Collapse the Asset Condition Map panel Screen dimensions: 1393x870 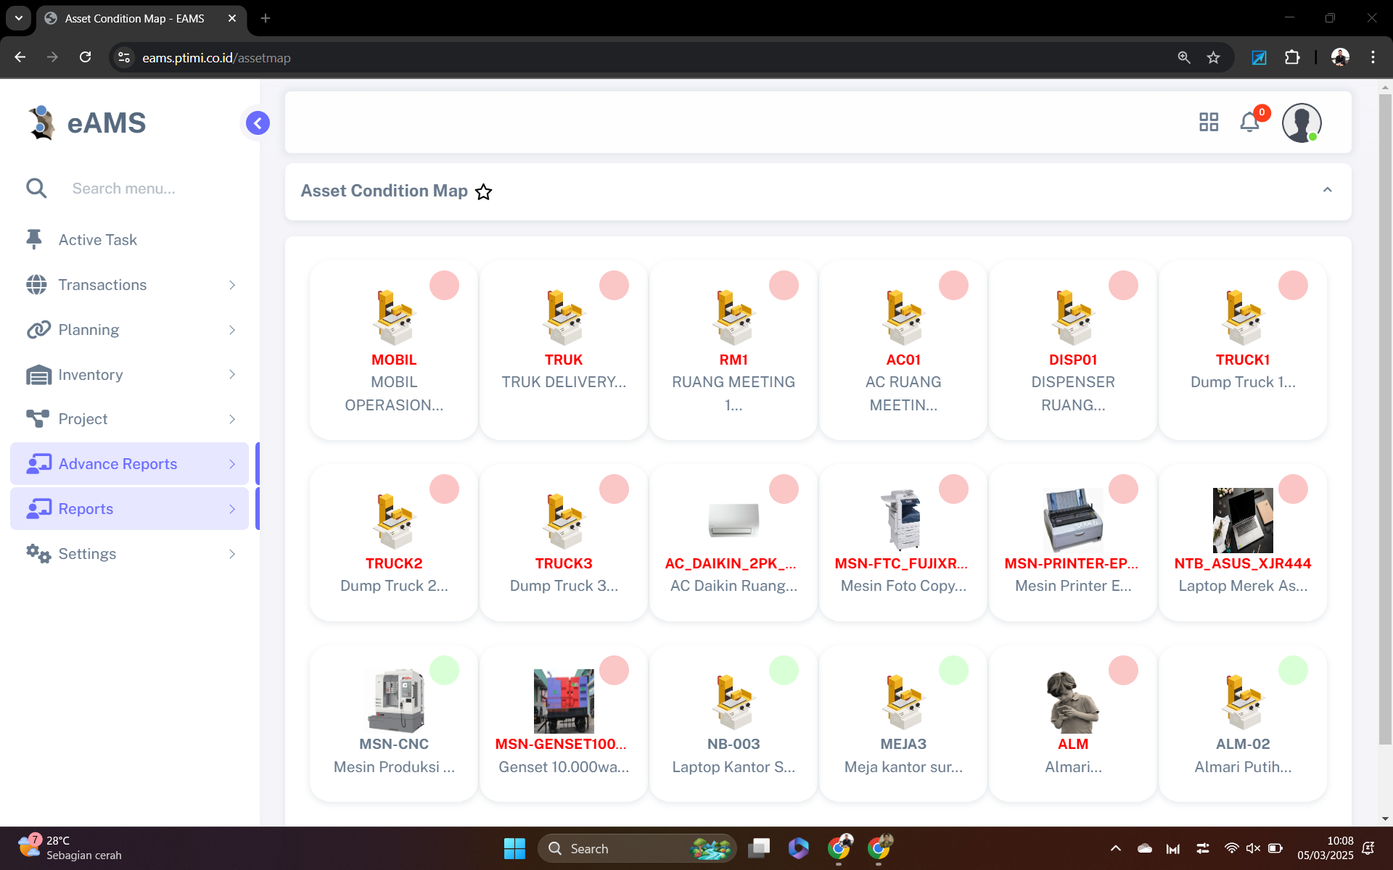1327,190
